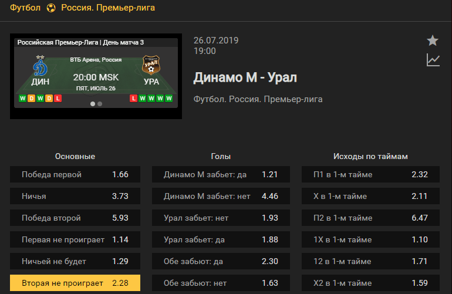Switch to second carousel dot in widget
Screen dimensions: 452x294
click(x=100, y=104)
